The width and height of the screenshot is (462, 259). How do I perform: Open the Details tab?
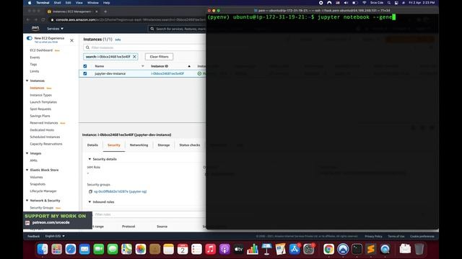point(92,145)
